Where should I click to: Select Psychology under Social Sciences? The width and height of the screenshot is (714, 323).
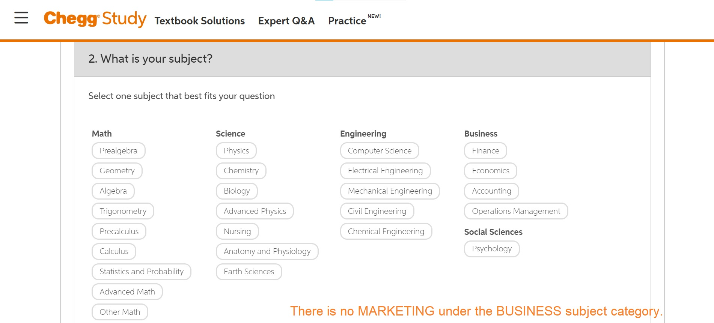(492, 249)
